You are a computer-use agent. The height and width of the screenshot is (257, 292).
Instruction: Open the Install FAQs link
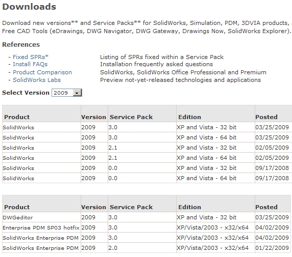[x=30, y=64]
